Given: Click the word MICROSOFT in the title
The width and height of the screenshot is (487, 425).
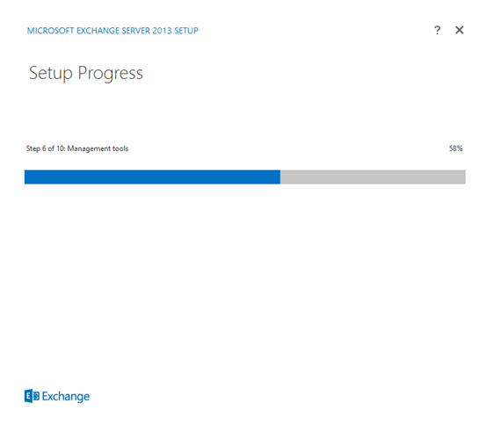Looking at the screenshot, I should (x=50, y=31).
